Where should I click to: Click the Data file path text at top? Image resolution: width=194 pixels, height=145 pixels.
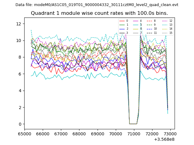[97, 5]
